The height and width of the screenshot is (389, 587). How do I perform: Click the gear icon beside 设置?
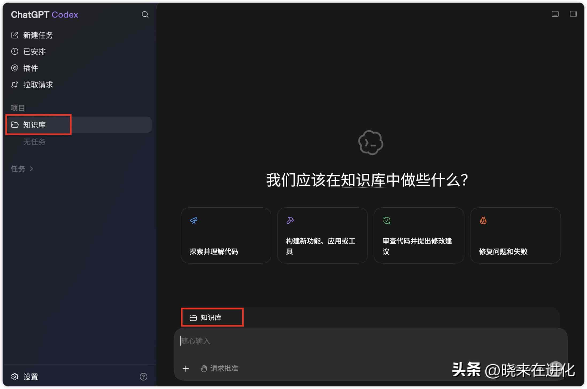[15, 377]
